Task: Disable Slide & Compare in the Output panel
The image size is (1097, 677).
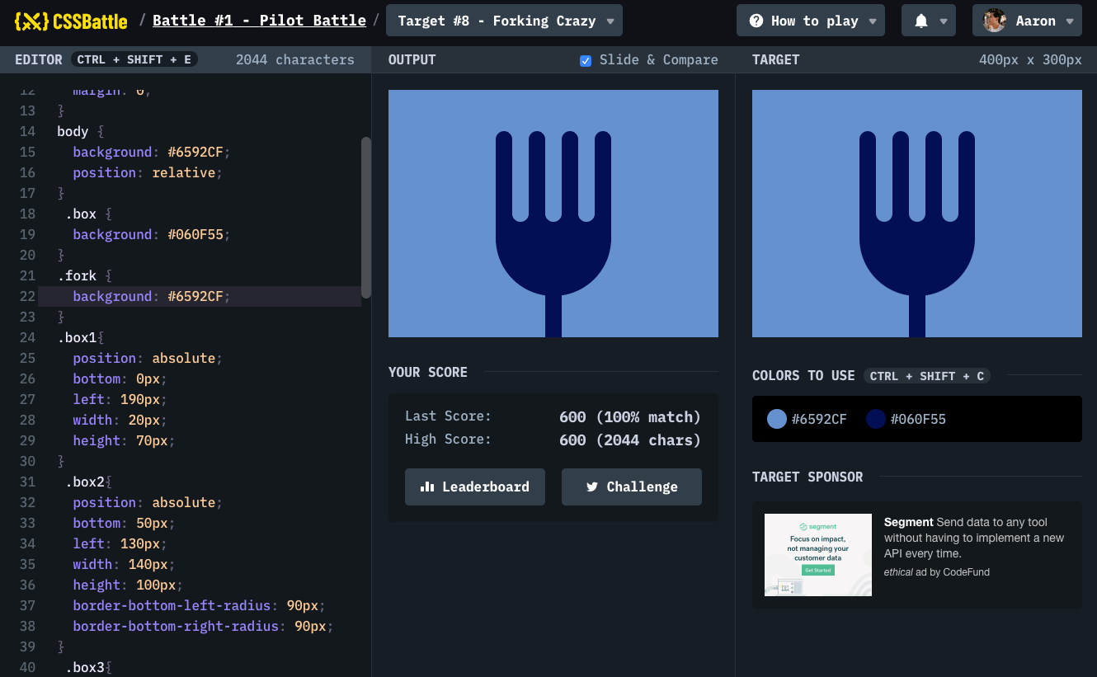Action: [x=586, y=60]
